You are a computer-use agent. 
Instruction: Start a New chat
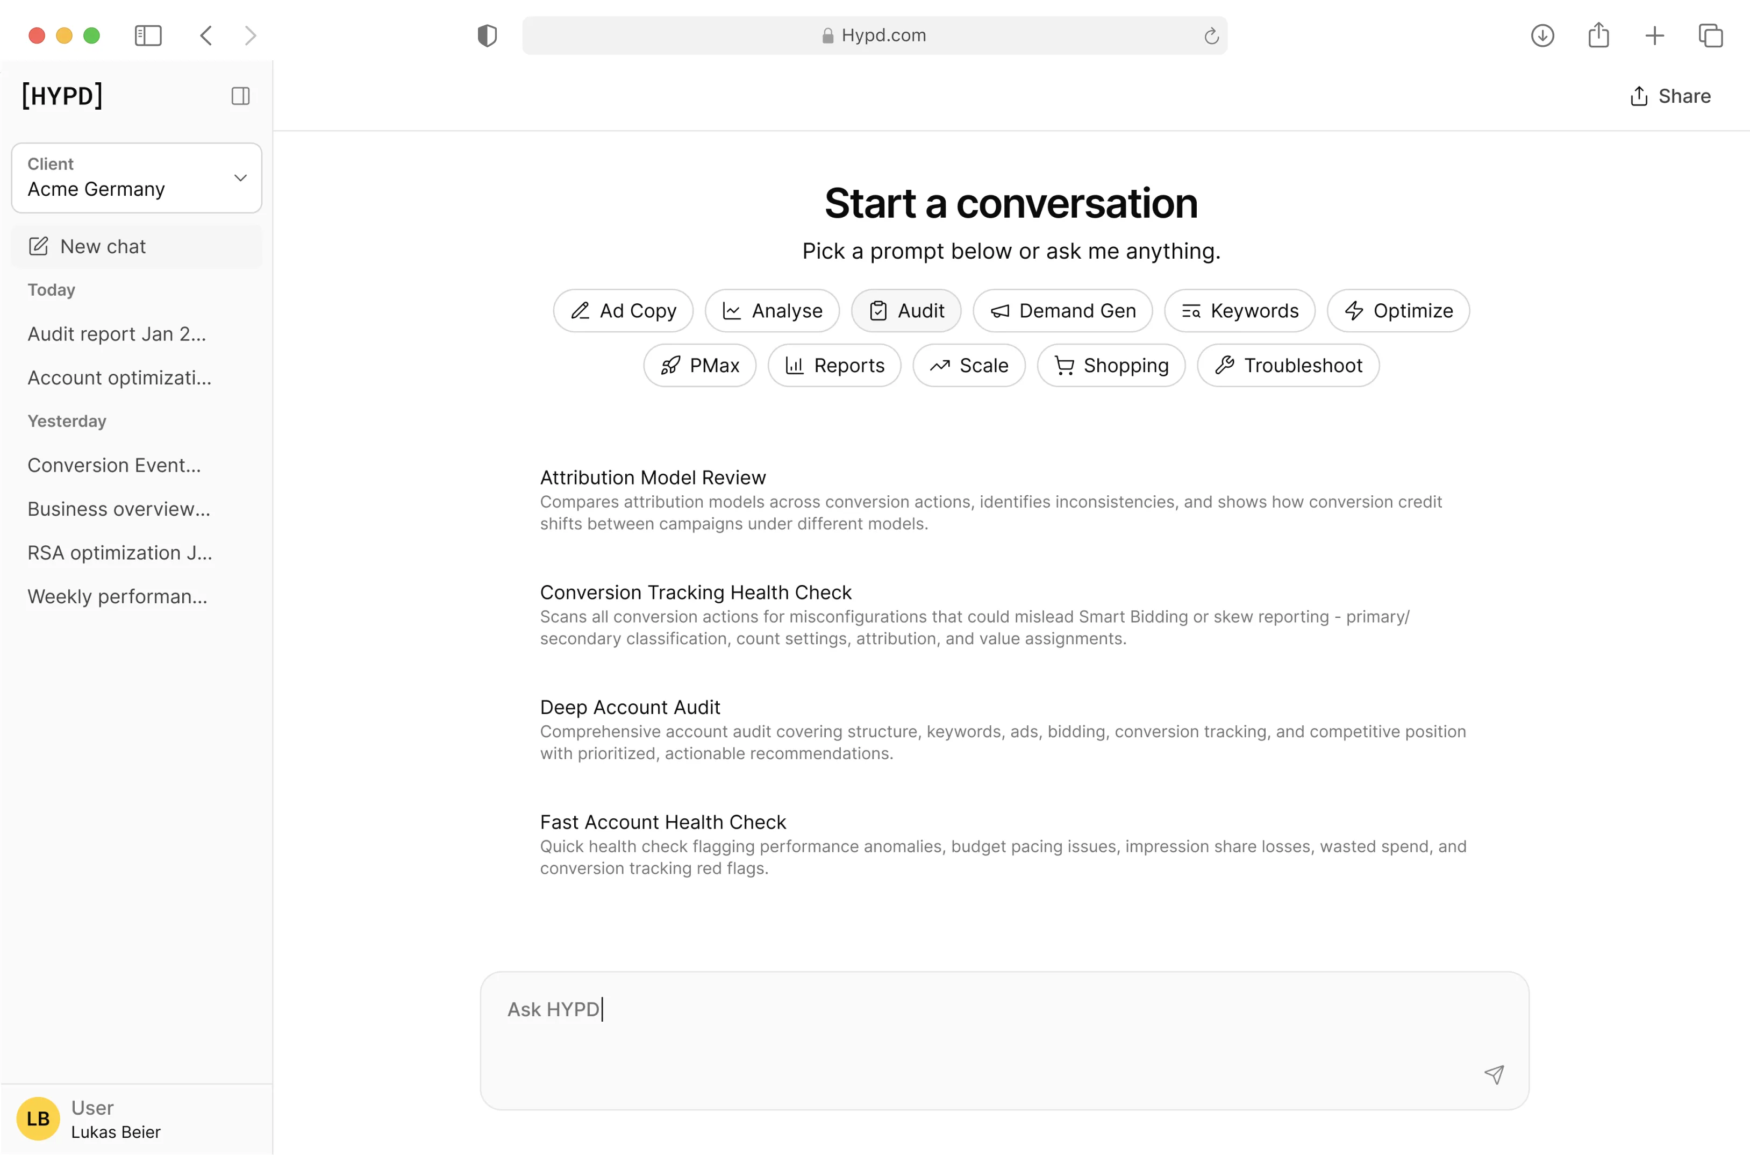(x=103, y=246)
